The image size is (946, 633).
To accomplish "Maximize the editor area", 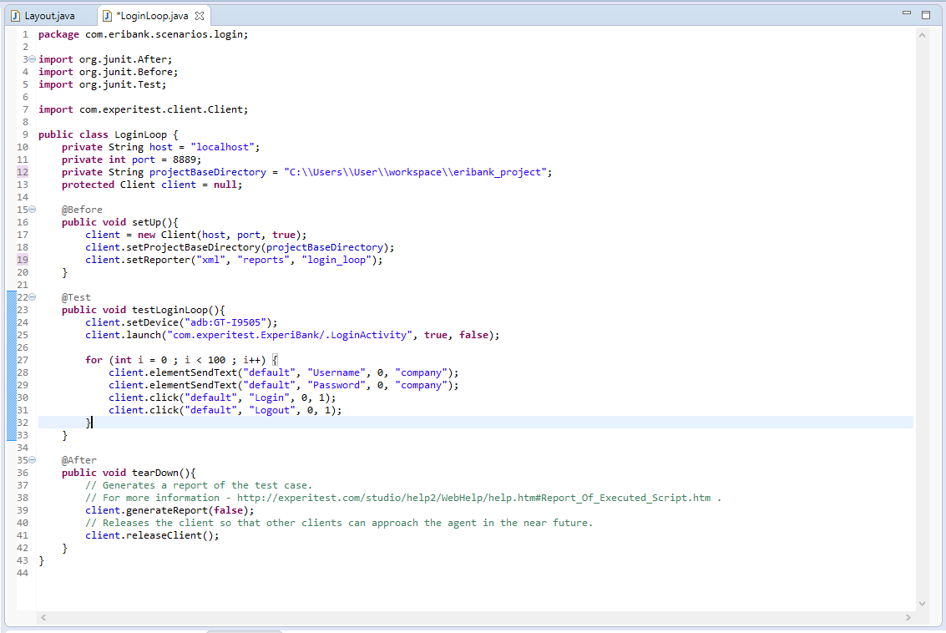I will click(925, 14).
